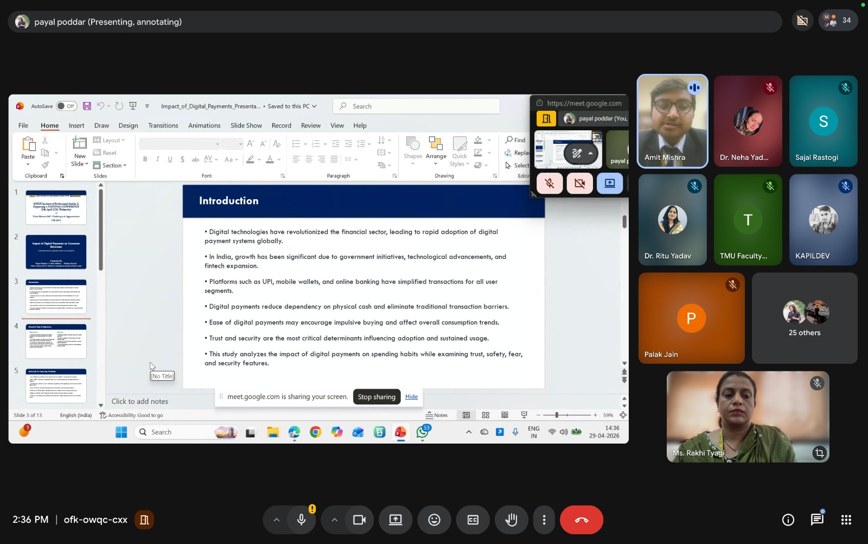Open more options three-dot menu in Meet
The height and width of the screenshot is (544, 868).
[x=544, y=520]
